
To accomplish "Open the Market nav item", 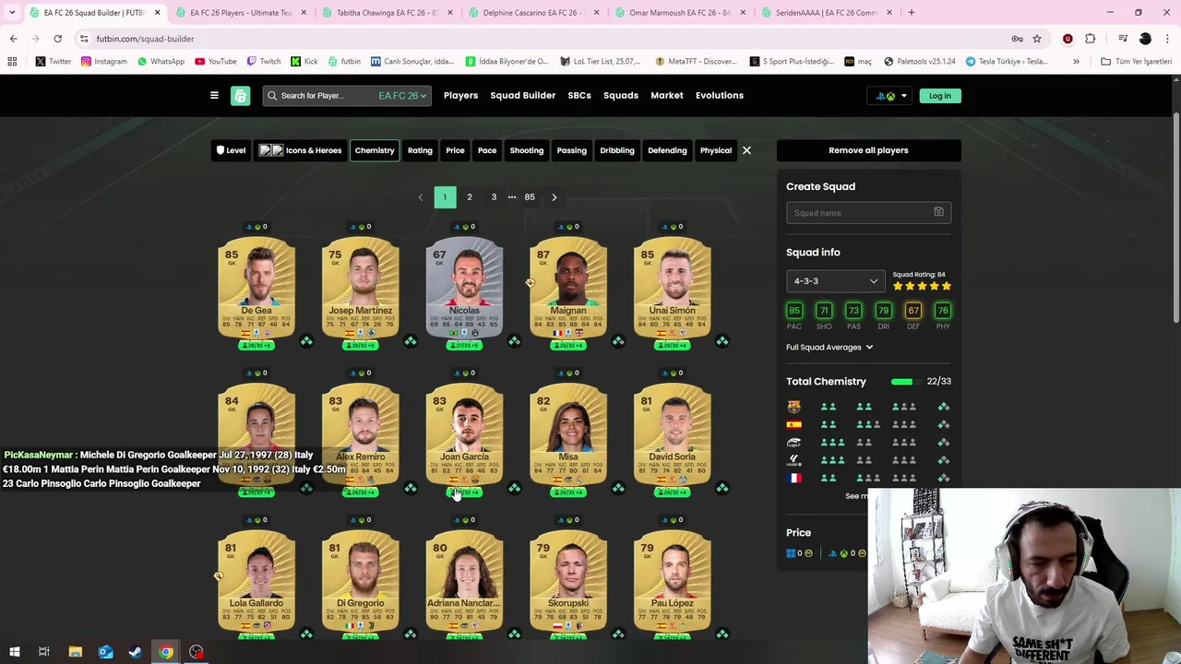I will (x=667, y=95).
